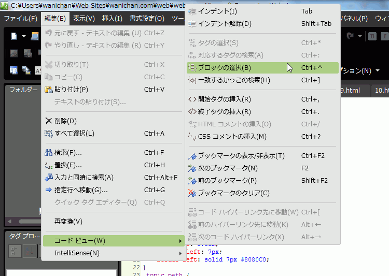Select the 終了タグの挿入(R) submenu item
This screenshot has width=389, height=276.
coord(262,112)
